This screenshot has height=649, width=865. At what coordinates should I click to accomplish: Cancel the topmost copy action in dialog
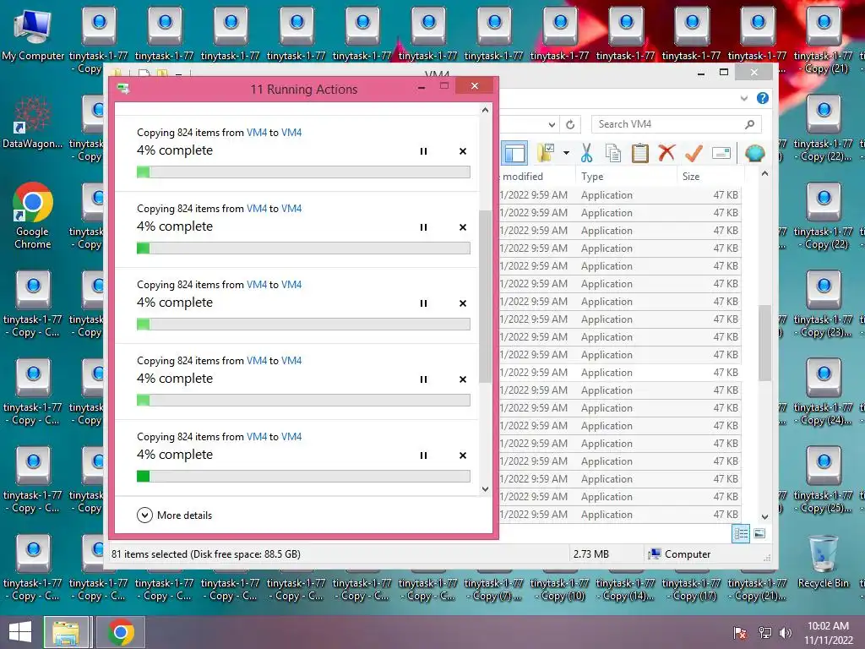point(463,151)
